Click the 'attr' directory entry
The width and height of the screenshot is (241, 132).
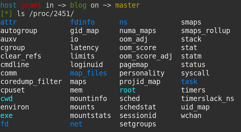pos(9,23)
